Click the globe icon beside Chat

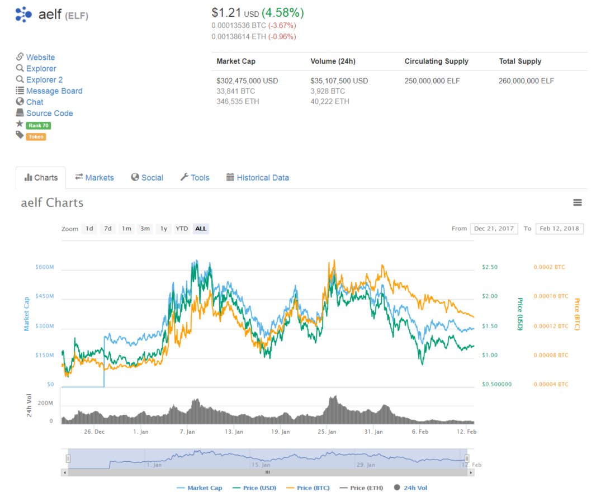pyautogui.click(x=20, y=102)
